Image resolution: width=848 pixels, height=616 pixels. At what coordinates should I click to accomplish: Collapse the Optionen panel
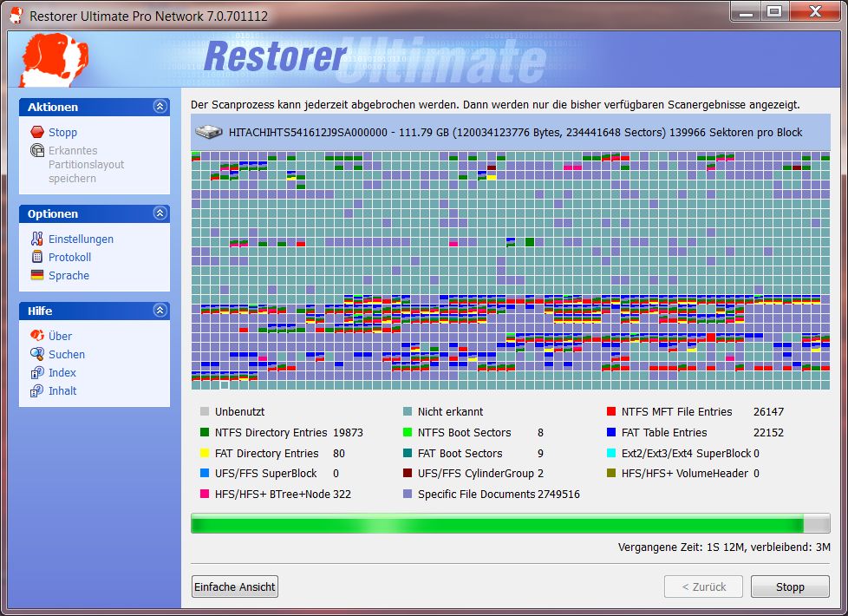pos(160,213)
